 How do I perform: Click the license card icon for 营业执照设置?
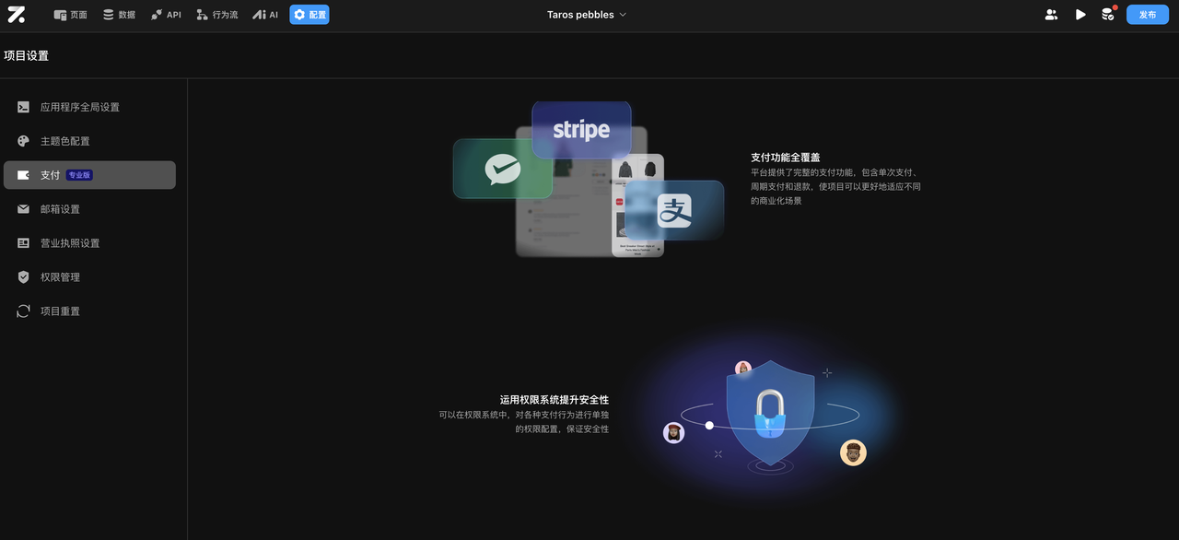tap(24, 243)
